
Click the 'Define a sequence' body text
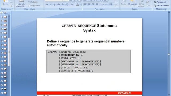click(86, 43)
